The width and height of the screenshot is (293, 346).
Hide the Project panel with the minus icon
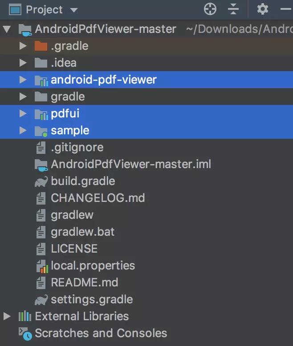pos(286,9)
